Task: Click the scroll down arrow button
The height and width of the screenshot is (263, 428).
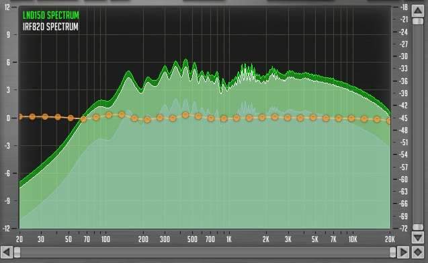Action: point(418,237)
